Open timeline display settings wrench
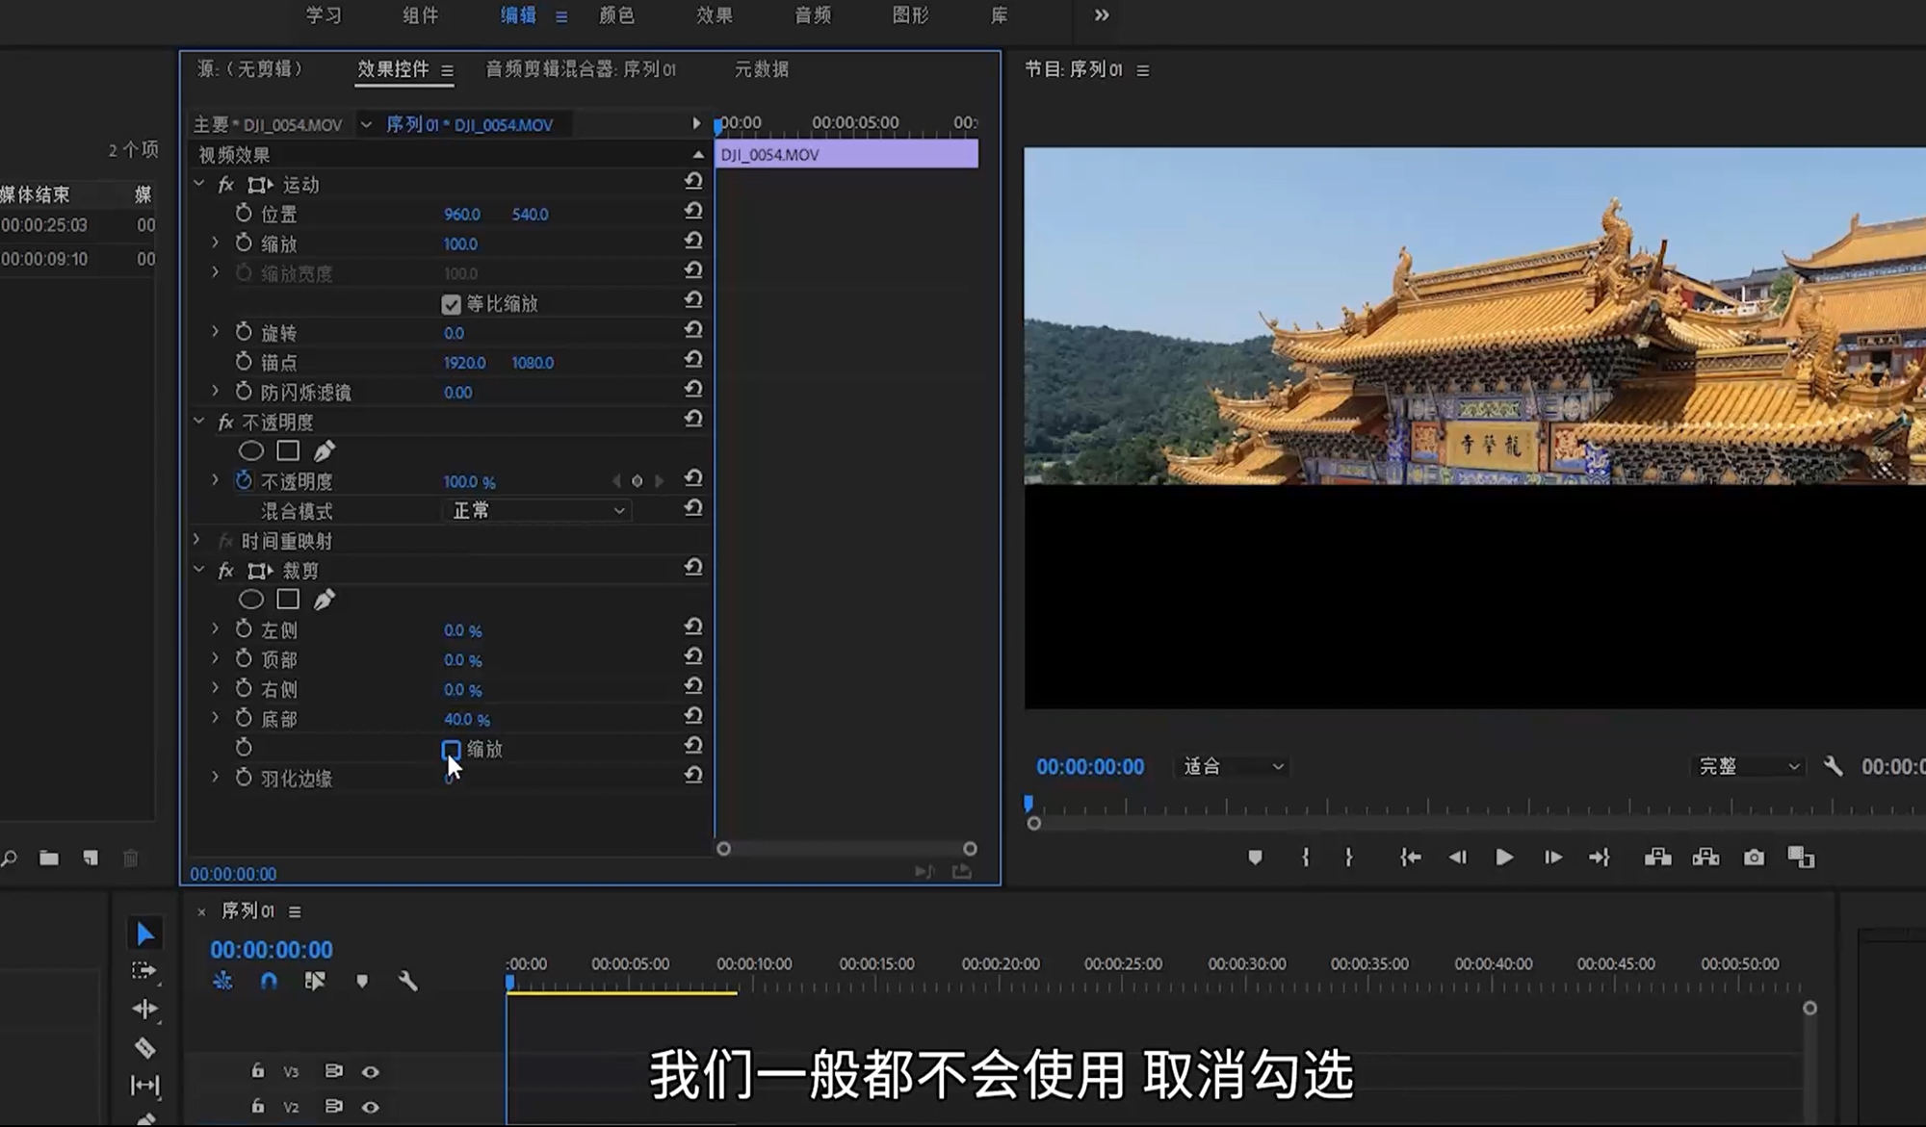The width and height of the screenshot is (1926, 1127). 407,981
